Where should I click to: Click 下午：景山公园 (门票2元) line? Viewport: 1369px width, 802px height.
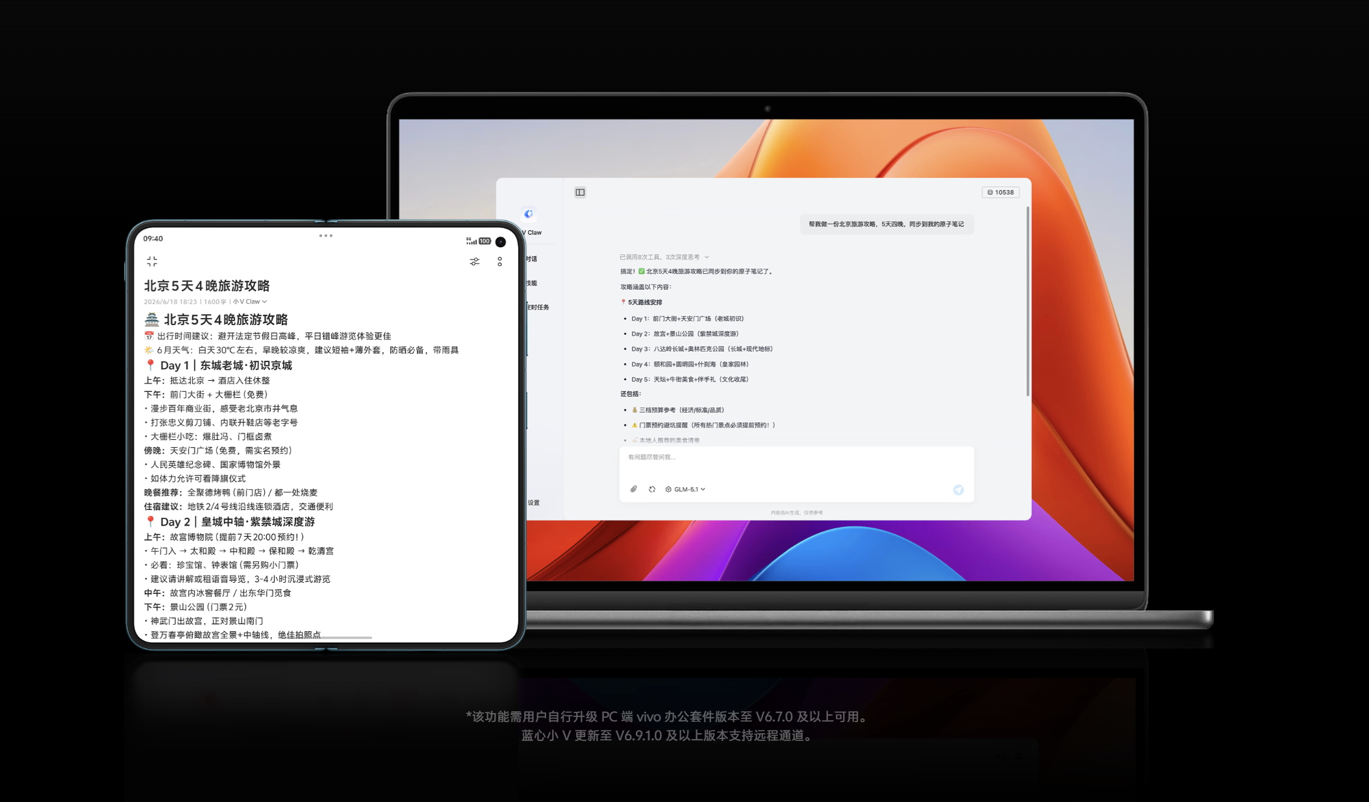[x=195, y=607]
